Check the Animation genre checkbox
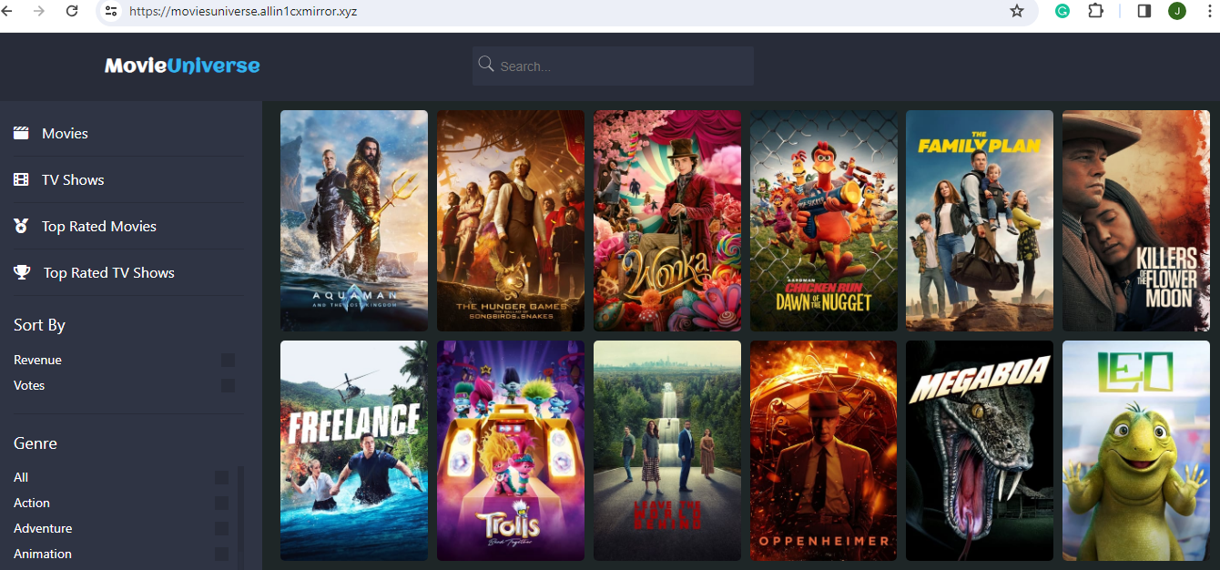This screenshot has width=1220, height=570. [x=221, y=555]
